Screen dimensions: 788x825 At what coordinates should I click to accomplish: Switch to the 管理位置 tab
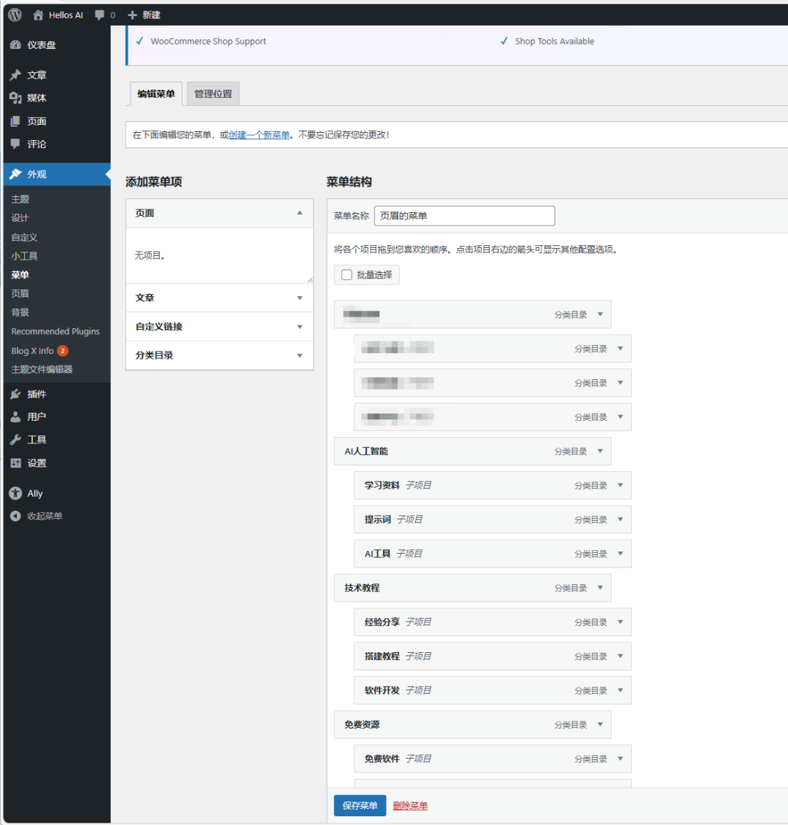213,94
